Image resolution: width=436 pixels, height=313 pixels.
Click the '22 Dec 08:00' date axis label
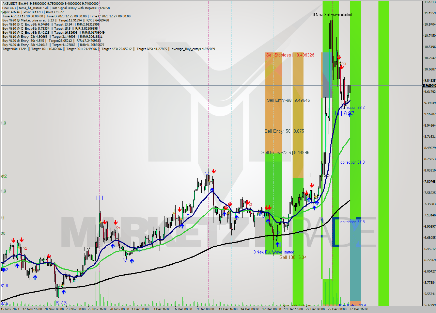pyautogui.click(x=315, y=309)
